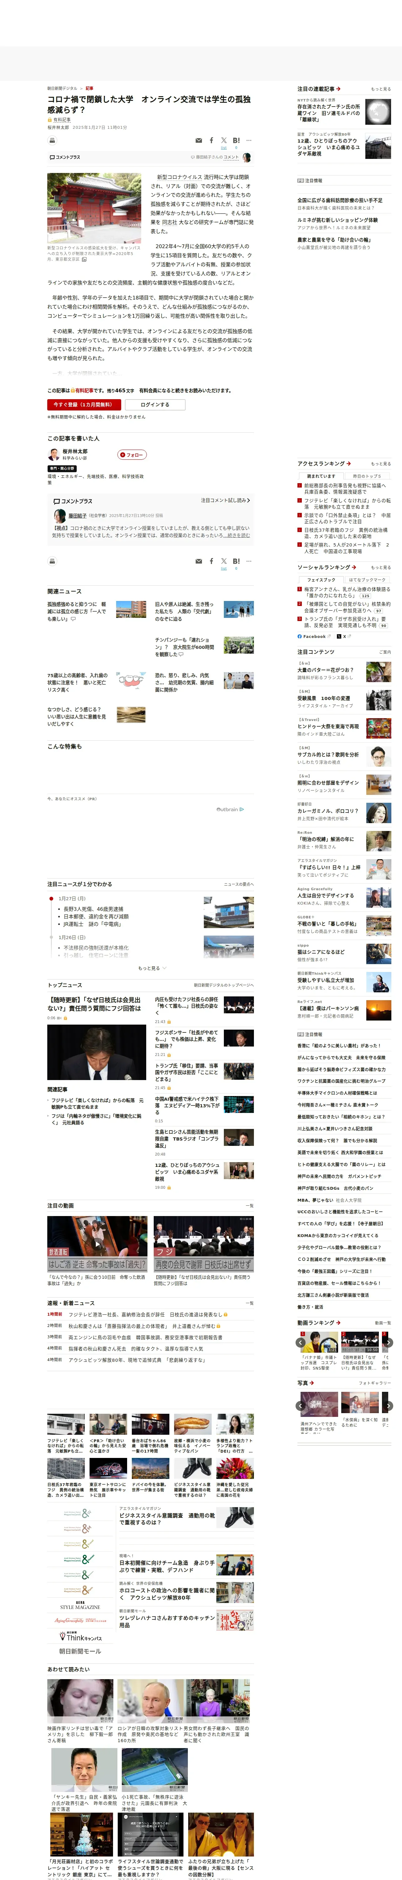Switch to はてなブックマーク tab

click(x=367, y=579)
